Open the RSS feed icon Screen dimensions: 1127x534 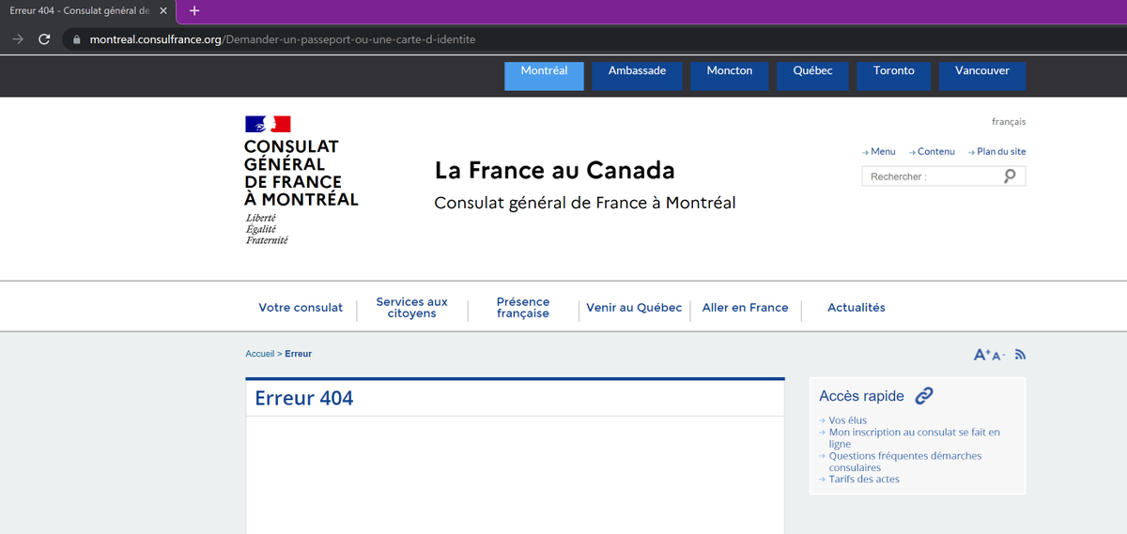(x=1020, y=355)
